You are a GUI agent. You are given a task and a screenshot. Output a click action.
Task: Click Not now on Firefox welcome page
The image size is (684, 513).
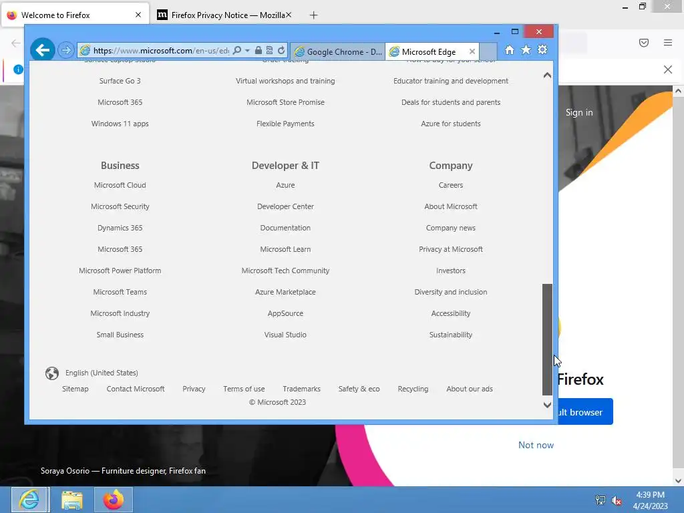[x=536, y=445]
